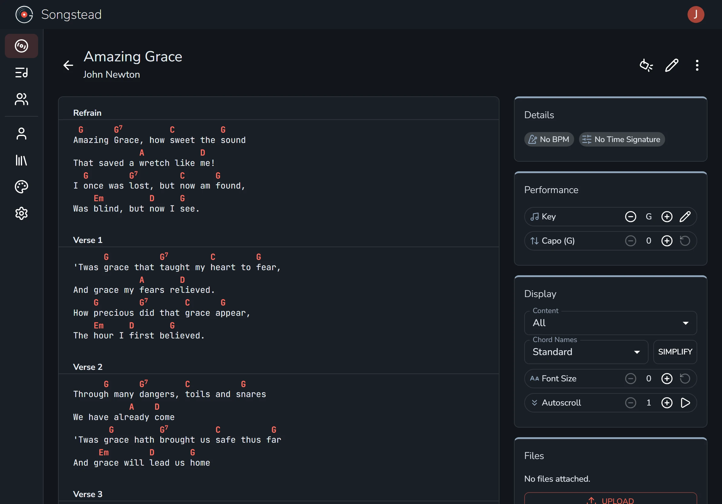Screen dimensions: 722x504
Task: Reset the Capo value
Action: point(685,241)
